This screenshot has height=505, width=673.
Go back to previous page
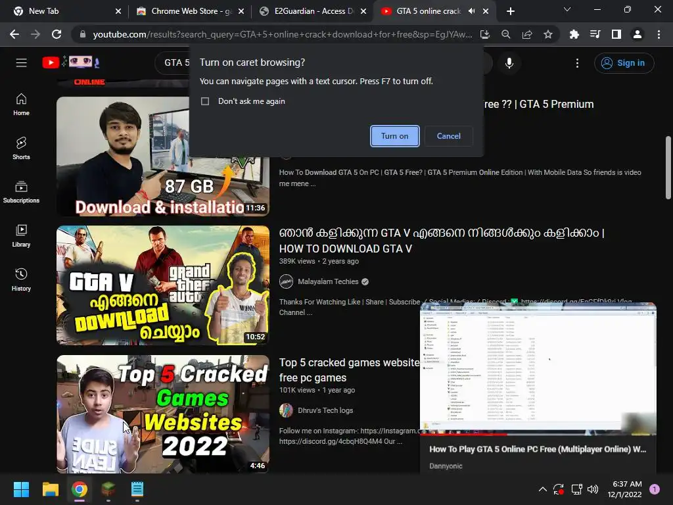14,34
